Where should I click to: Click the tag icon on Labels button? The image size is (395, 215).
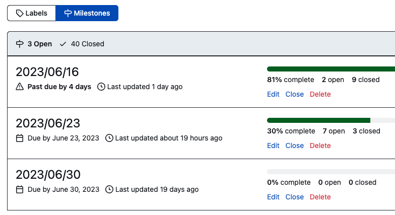coord(20,13)
